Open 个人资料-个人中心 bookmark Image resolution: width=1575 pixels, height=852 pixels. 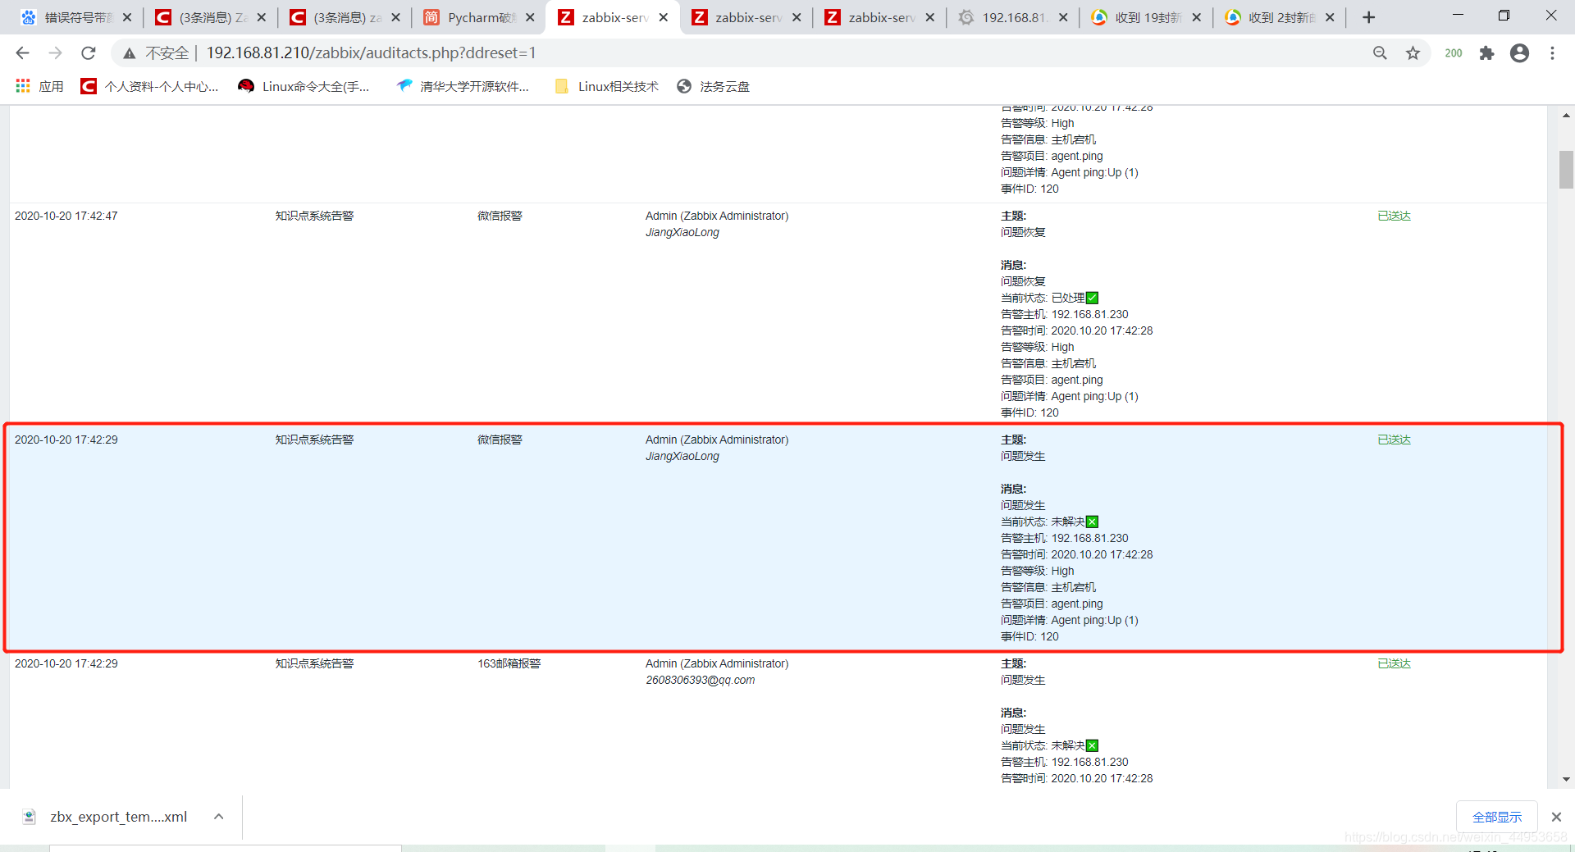(149, 86)
